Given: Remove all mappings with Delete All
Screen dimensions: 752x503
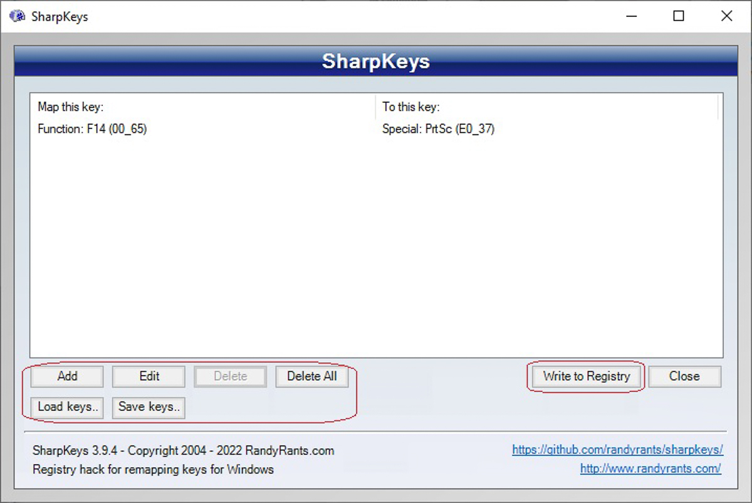Looking at the screenshot, I should (x=312, y=376).
